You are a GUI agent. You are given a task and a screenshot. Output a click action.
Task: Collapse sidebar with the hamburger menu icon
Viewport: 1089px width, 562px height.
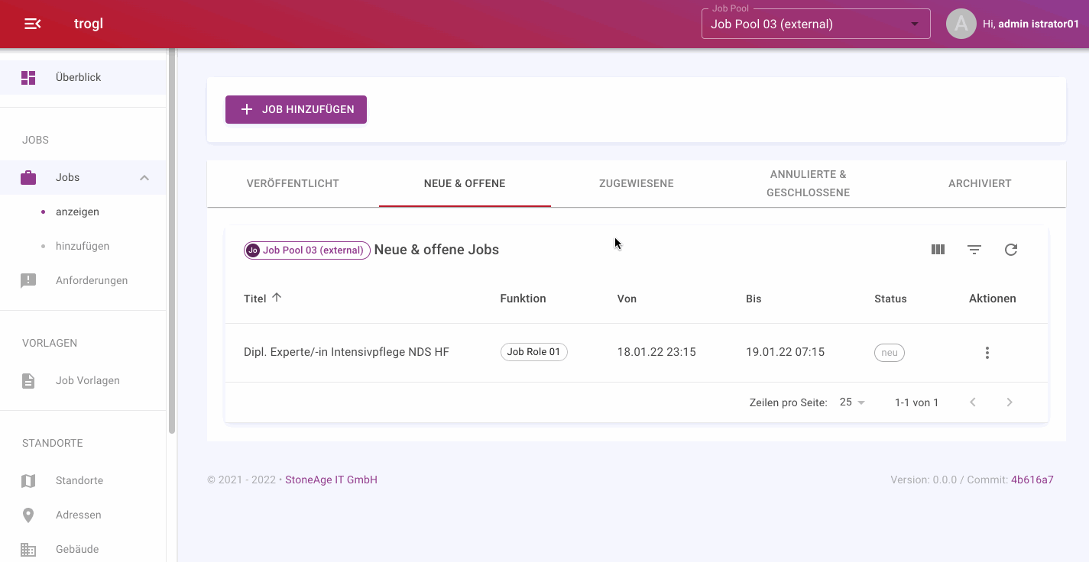[32, 24]
